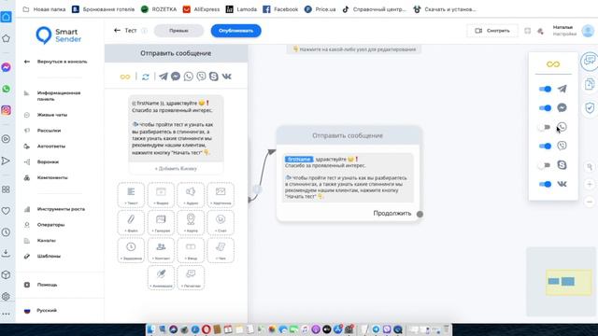Enable the Skype channel toggle
This screenshot has height=336, width=598.
click(544, 165)
